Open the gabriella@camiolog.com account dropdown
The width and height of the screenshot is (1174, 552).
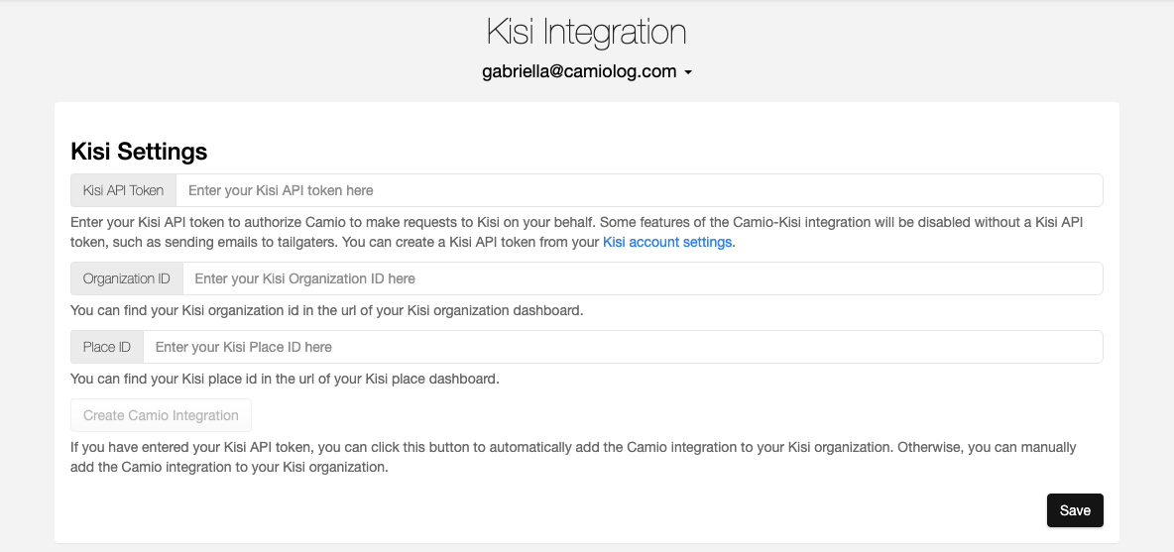pyautogui.click(x=586, y=71)
